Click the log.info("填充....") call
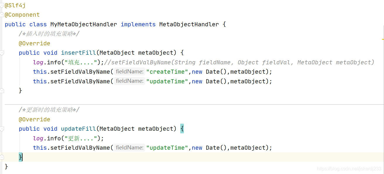The image size is (384, 174). [x=68, y=62]
